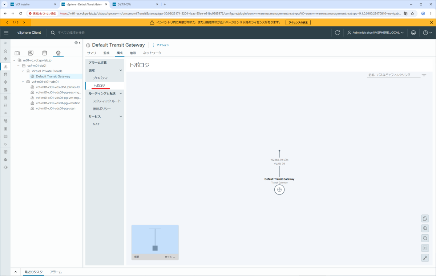The height and width of the screenshot is (276, 436).
Task: Go to next notification banner
Action: click(24, 22)
